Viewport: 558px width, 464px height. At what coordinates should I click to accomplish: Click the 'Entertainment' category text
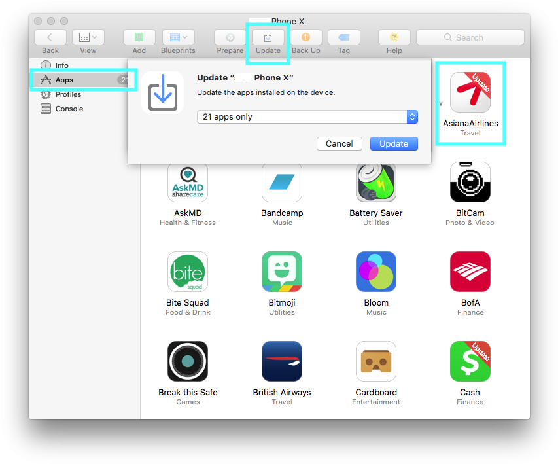click(x=376, y=402)
